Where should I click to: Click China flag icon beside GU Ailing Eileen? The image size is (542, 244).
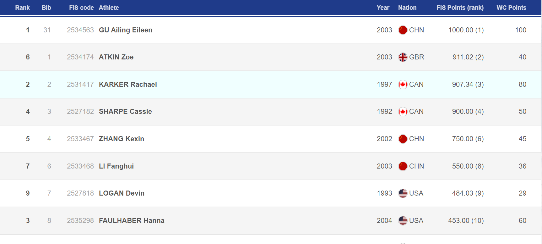pos(403,30)
